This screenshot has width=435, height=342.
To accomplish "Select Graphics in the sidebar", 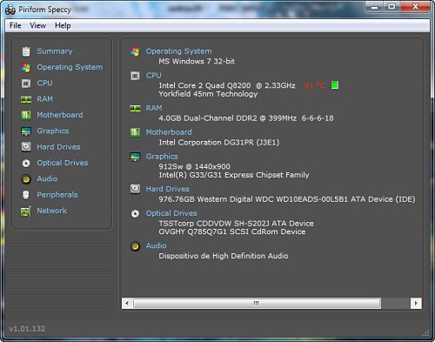I will coord(53,131).
